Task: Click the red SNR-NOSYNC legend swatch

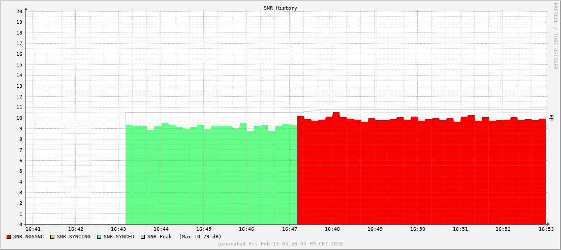Action: (x=9, y=237)
